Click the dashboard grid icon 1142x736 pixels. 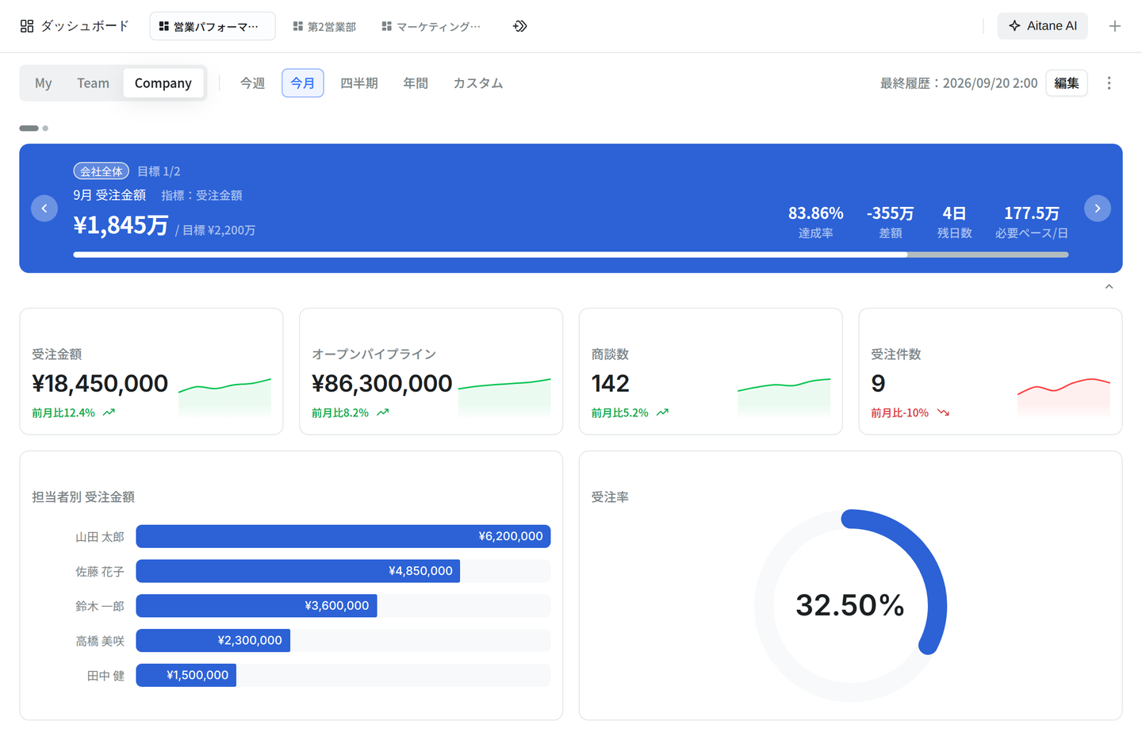pyautogui.click(x=27, y=26)
